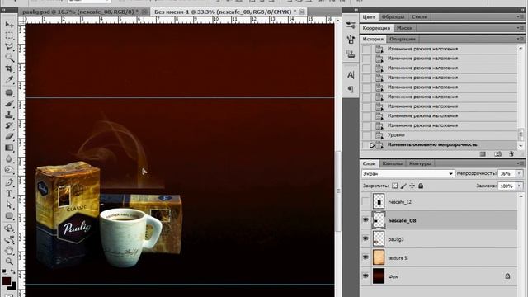Select the Zoom tool

click(9, 262)
